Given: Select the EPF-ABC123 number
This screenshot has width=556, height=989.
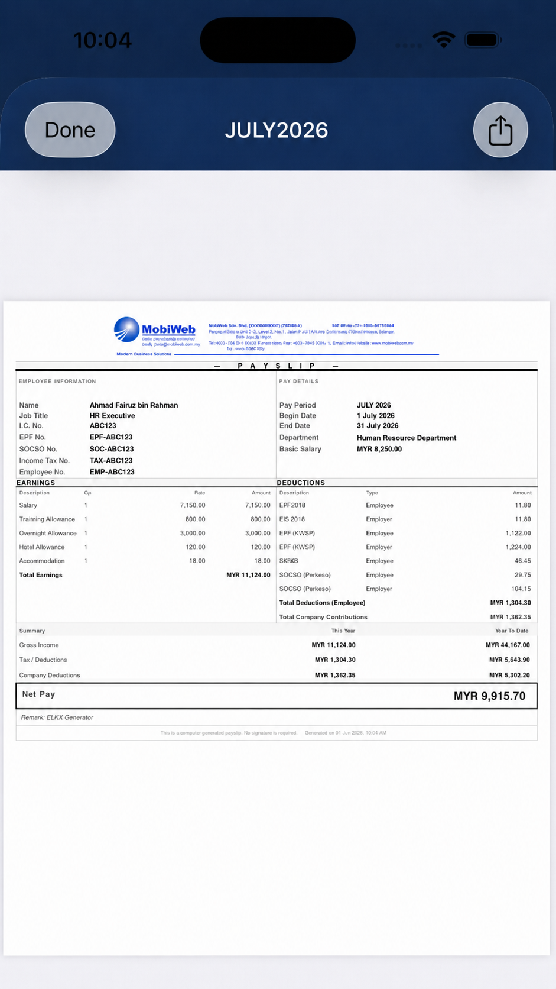Looking at the screenshot, I should pos(111,437).
